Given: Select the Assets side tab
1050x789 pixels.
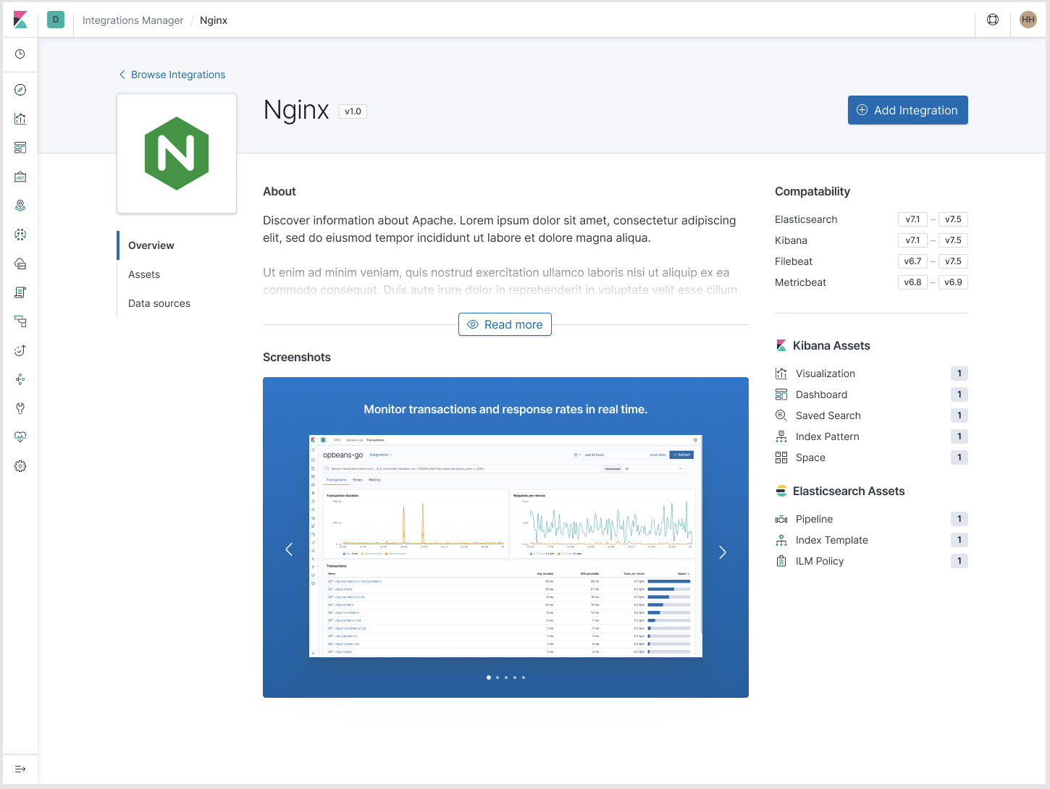Looking at the screenshot, I should pos(144,274).
